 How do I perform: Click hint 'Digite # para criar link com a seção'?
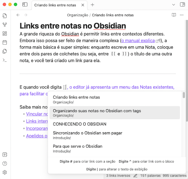click(87, 161)
